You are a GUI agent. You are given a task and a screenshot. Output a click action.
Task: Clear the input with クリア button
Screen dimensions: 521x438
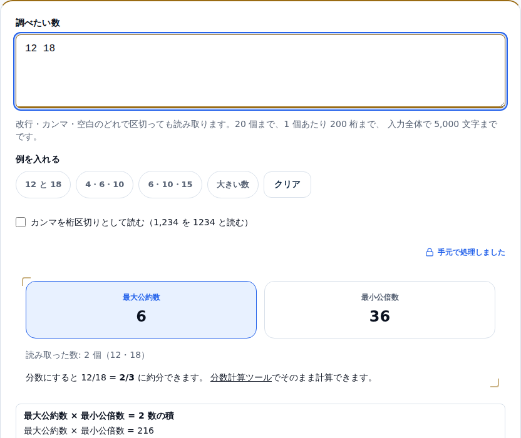pos(287,185)
